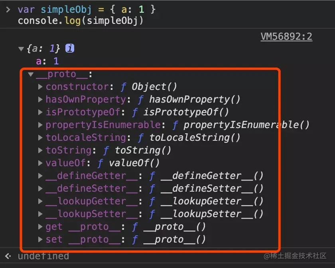Expand the __lookupSetter__ entry
Viewport: 335px width, 268px height.
tap(40, 214)
